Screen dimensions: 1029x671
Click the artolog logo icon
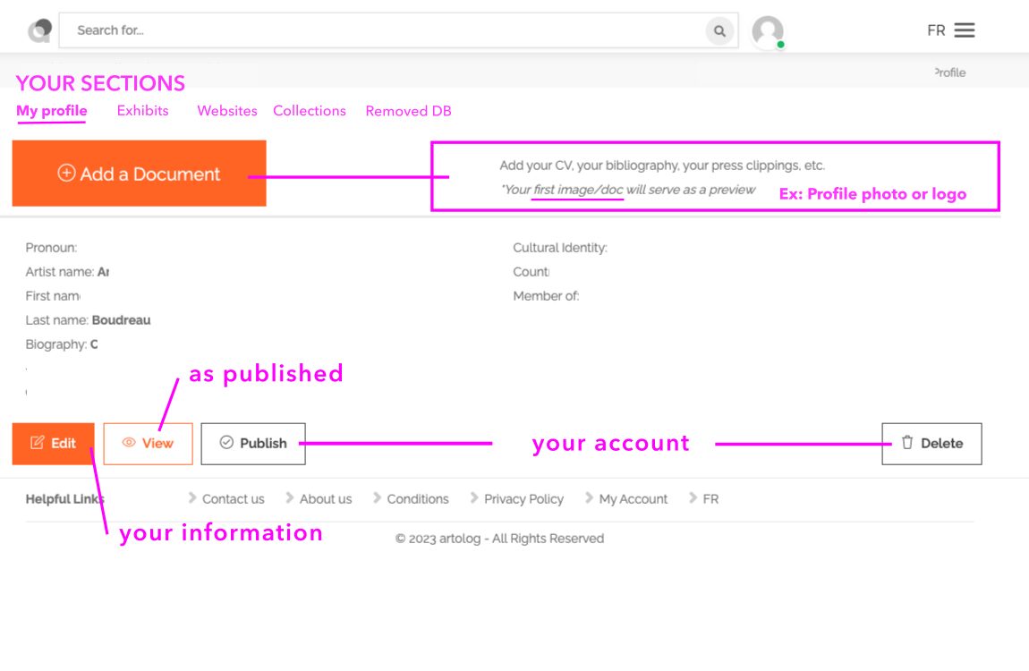[x=39, y=30]
